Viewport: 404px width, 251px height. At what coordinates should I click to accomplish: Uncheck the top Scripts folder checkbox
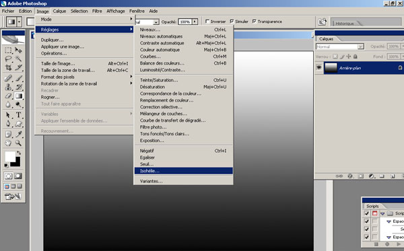click(x=367, y=213)
